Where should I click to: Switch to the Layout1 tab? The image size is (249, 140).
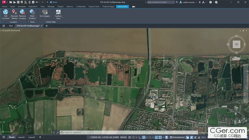(x=21, y=137)
